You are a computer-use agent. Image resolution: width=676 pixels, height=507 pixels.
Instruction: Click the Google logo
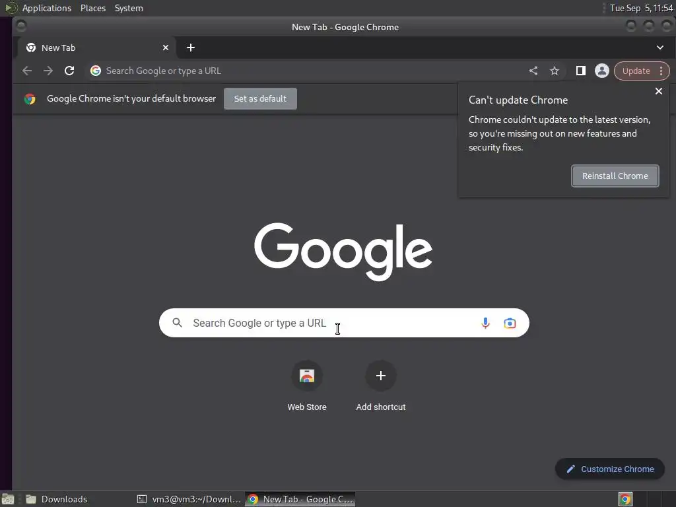tap(343, 252)
